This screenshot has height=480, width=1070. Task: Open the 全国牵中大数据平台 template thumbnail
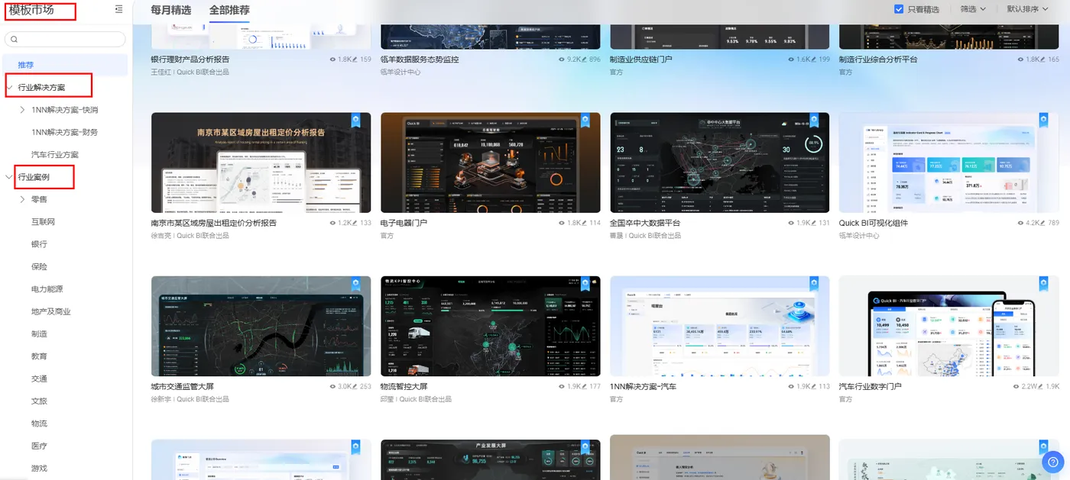(x=720, y=163)
